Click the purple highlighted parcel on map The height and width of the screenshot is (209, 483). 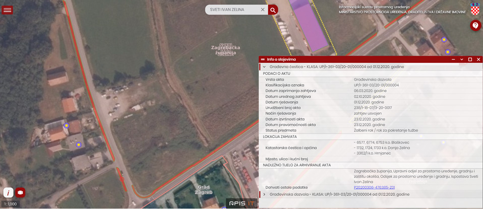pos(308,25)
